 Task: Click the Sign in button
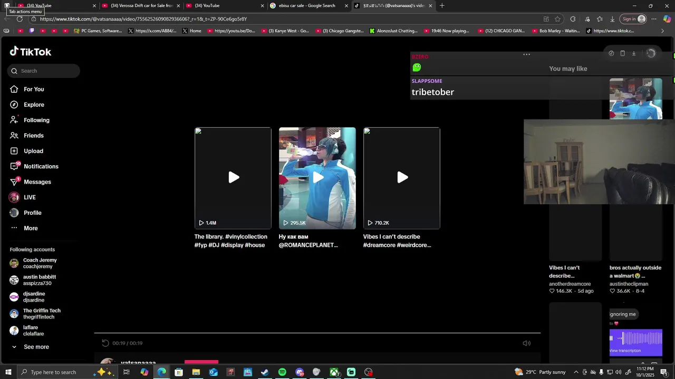pos(633,19)
